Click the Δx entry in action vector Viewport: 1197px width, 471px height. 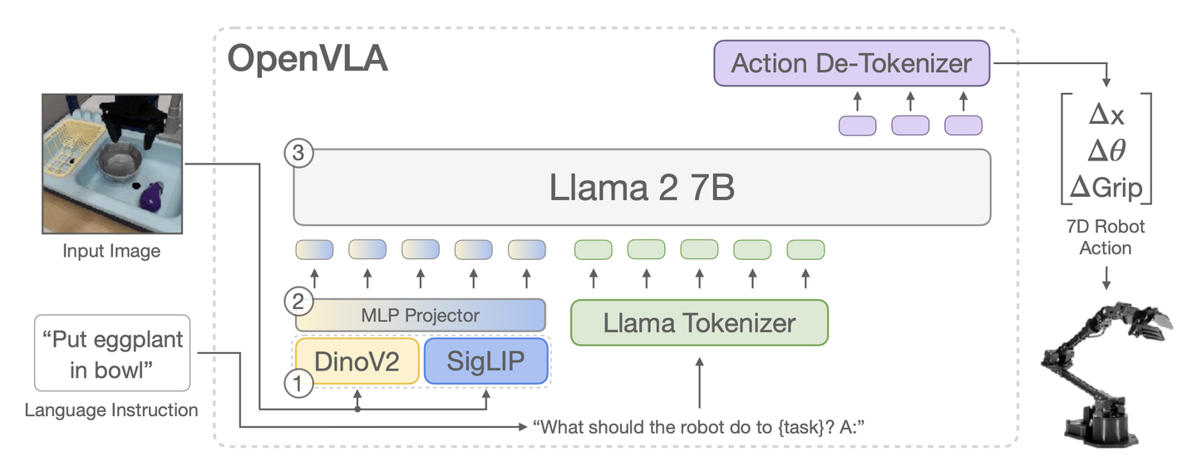click(1106, 115)
